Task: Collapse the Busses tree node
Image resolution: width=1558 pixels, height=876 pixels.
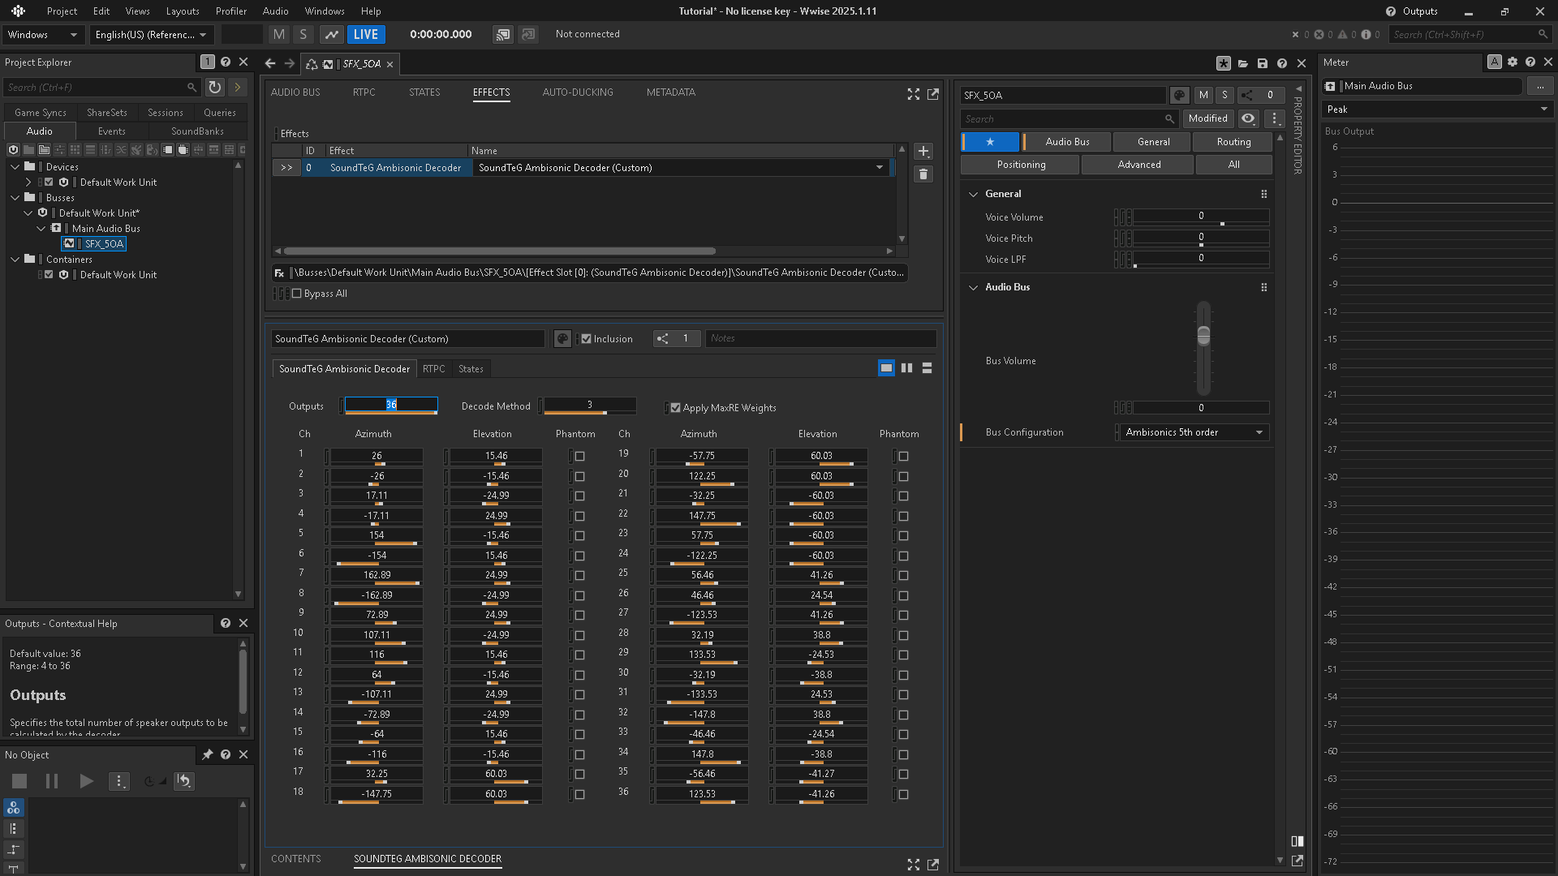Action: click(x=15, y=198)
